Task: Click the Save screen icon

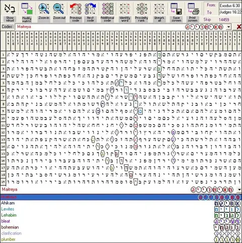Action: [176, 9]
